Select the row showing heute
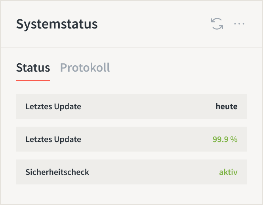263x205 pixels. (x=131, y=106)
